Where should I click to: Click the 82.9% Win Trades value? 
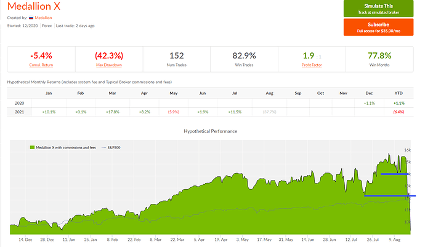click(244, 55)
